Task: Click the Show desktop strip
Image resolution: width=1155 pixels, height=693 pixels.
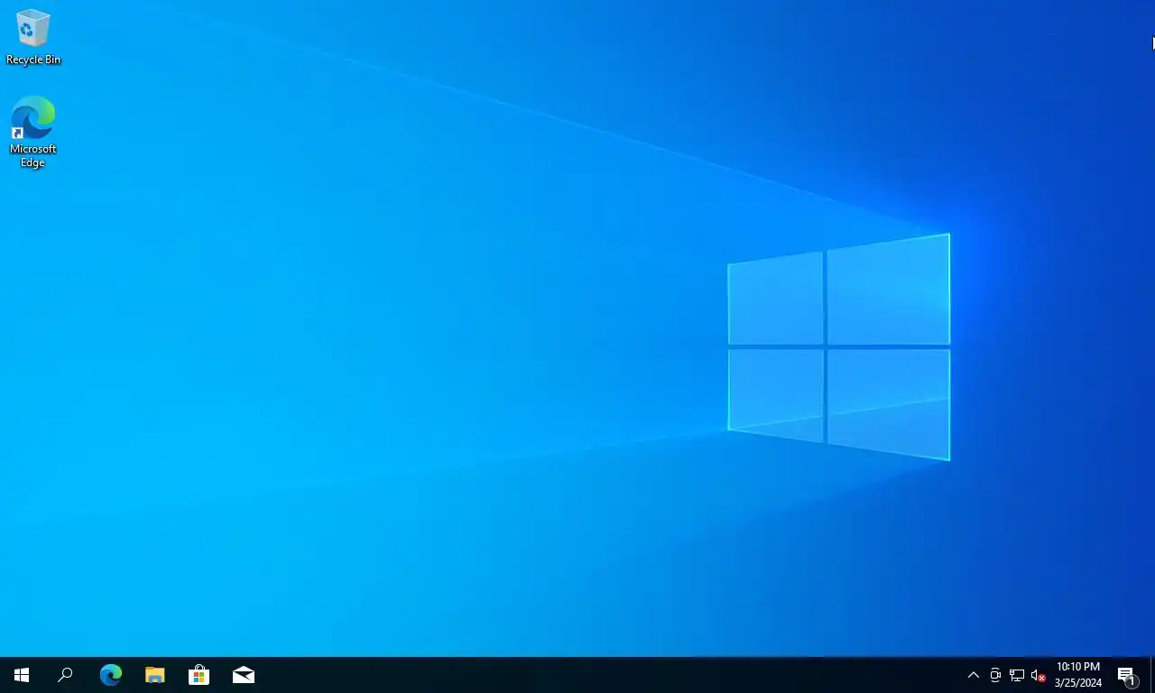Action: click(x=1152, y=675)
